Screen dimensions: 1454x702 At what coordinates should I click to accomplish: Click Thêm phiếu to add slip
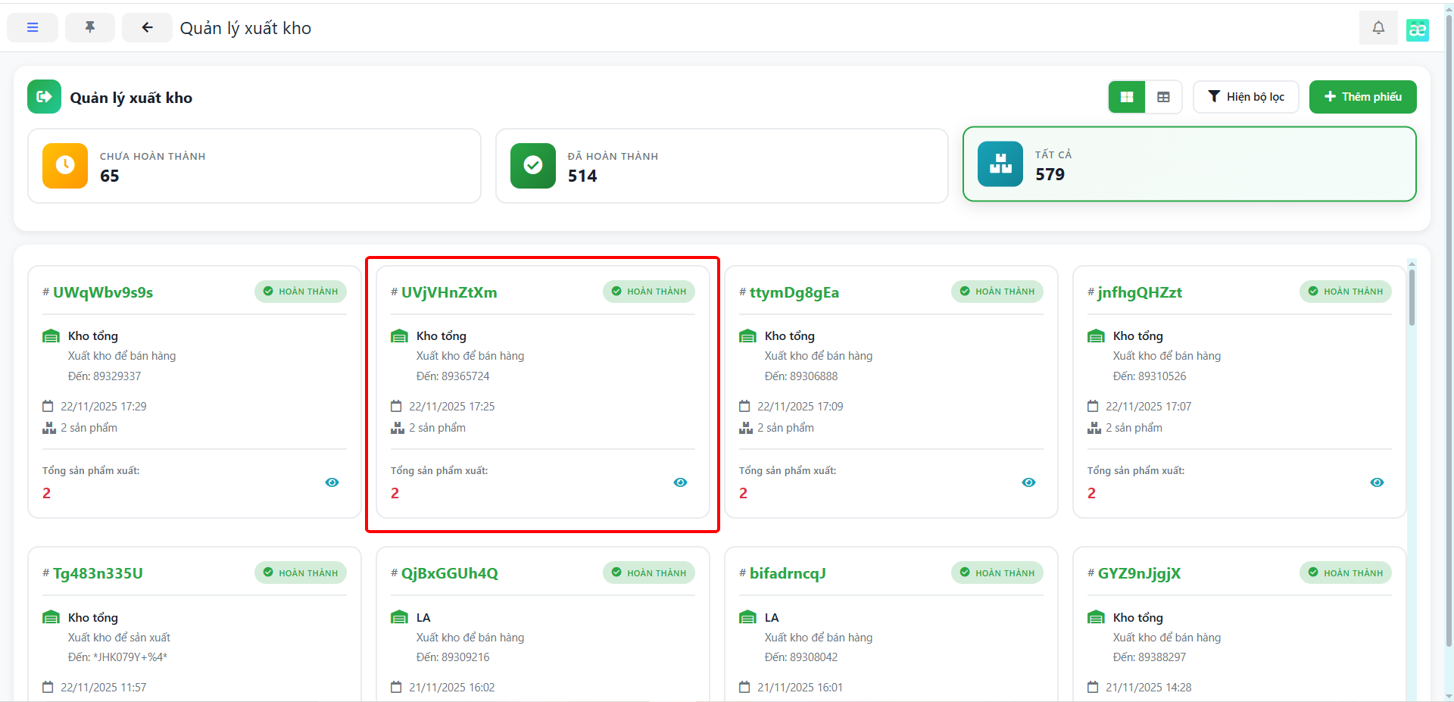pos(1362,97)
